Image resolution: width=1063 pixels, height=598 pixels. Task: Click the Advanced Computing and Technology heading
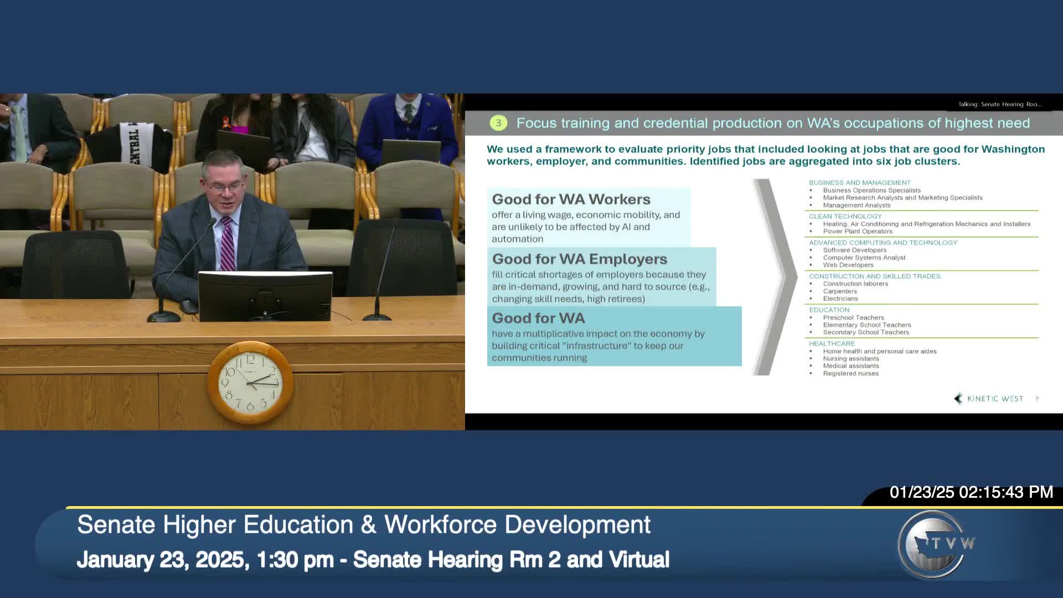[x=883, y=243]
